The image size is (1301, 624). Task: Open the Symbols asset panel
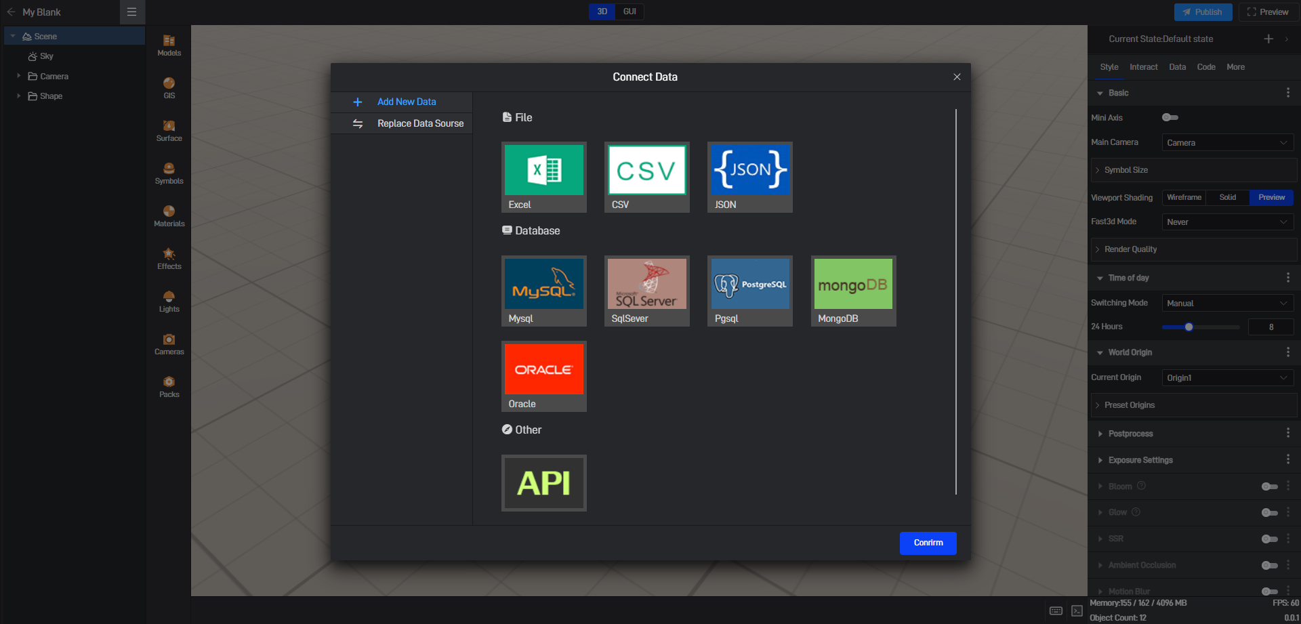169,173
